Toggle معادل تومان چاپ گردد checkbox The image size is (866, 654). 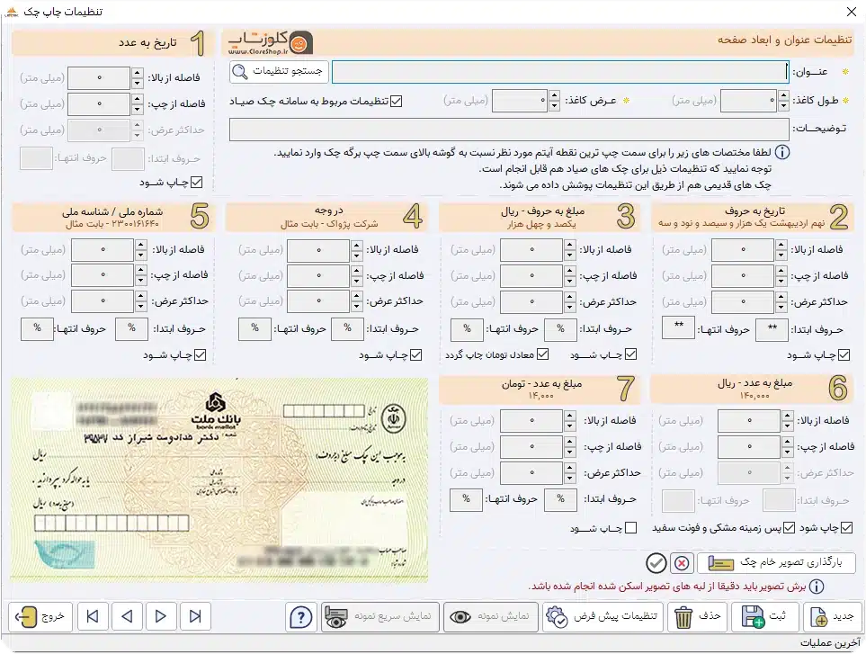[543, 354]
